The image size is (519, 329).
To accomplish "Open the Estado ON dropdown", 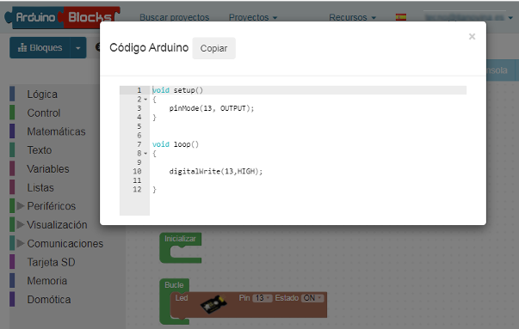I will pyautogui.click(x=312, y=298).
